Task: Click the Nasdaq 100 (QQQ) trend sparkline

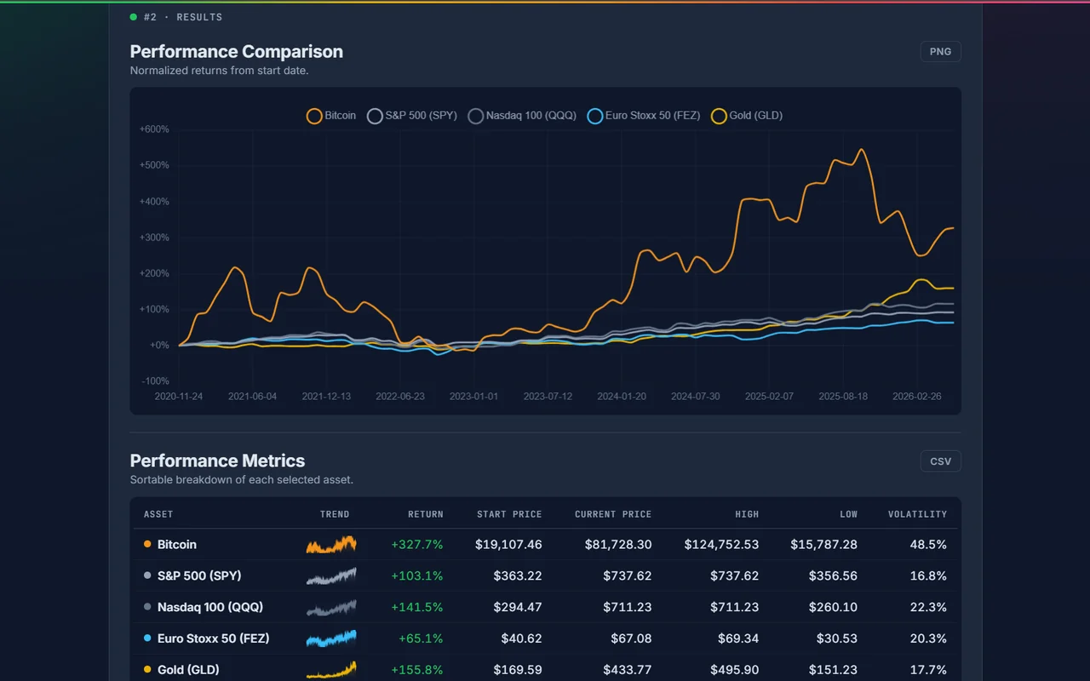Action: [331, 608]
